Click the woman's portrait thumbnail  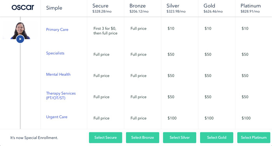[20, 30]
